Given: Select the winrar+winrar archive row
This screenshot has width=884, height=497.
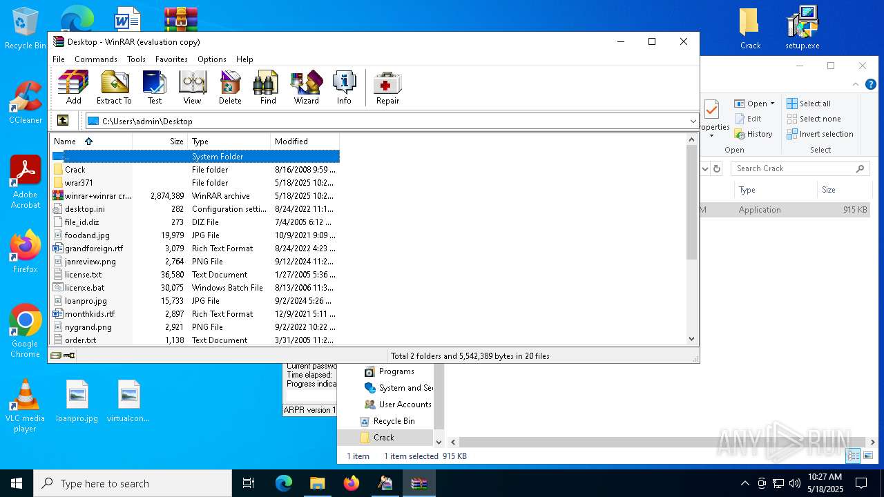Looking at the screenshot, I should click(x=195, y=196).
